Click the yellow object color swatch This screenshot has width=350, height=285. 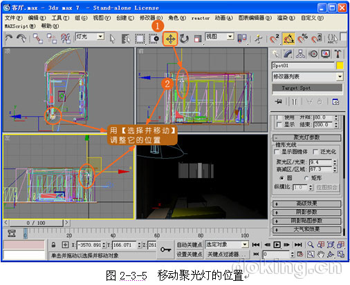[340, 66]
